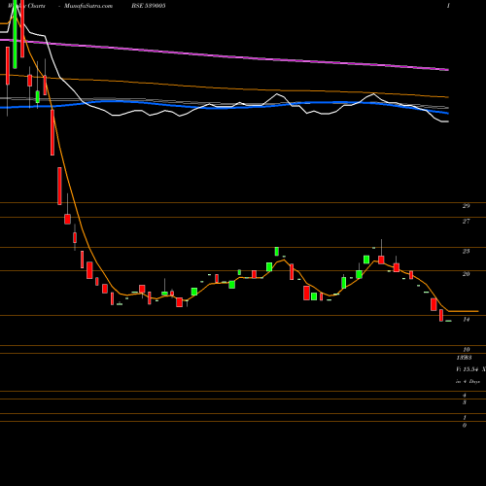Viewport: 486px width, 486px height.
Task: Select the 20 price axis label
Action: click(x=466, y=274)
